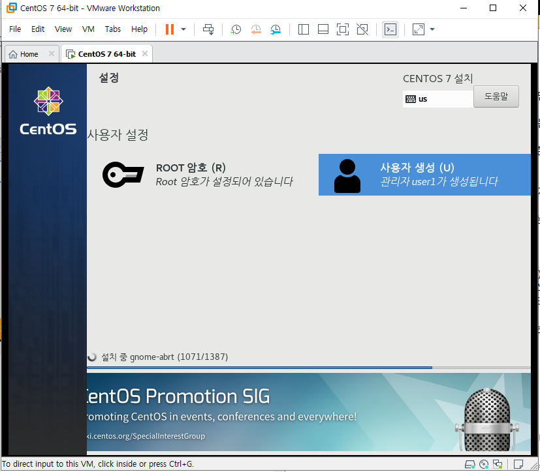The width and height of the screenshot is (540, 472).
Task: Send Ctrl+Alt+Del to the VM
Action: pos(208,29)
